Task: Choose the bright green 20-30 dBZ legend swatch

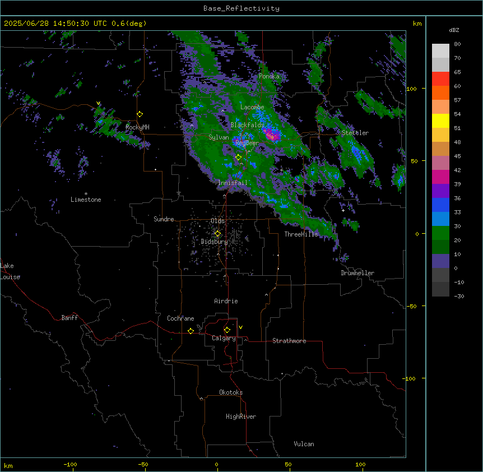Action: (440, 233)
